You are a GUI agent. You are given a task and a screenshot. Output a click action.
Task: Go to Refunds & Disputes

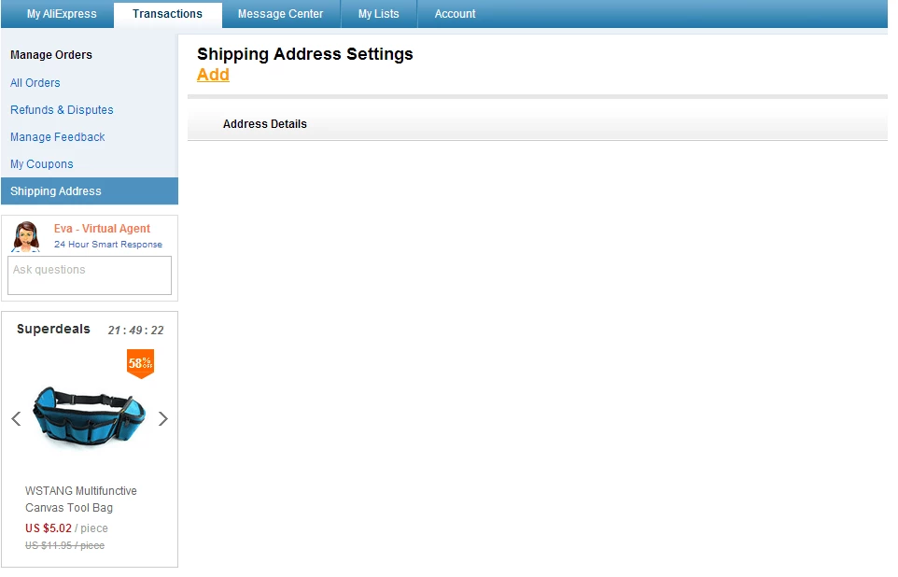[62, 110]
